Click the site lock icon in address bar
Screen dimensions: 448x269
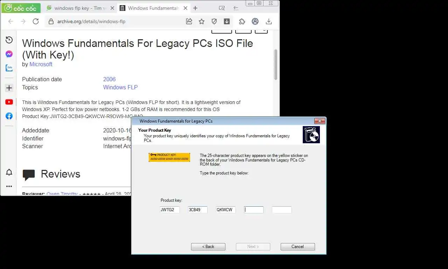click(51, 21)
